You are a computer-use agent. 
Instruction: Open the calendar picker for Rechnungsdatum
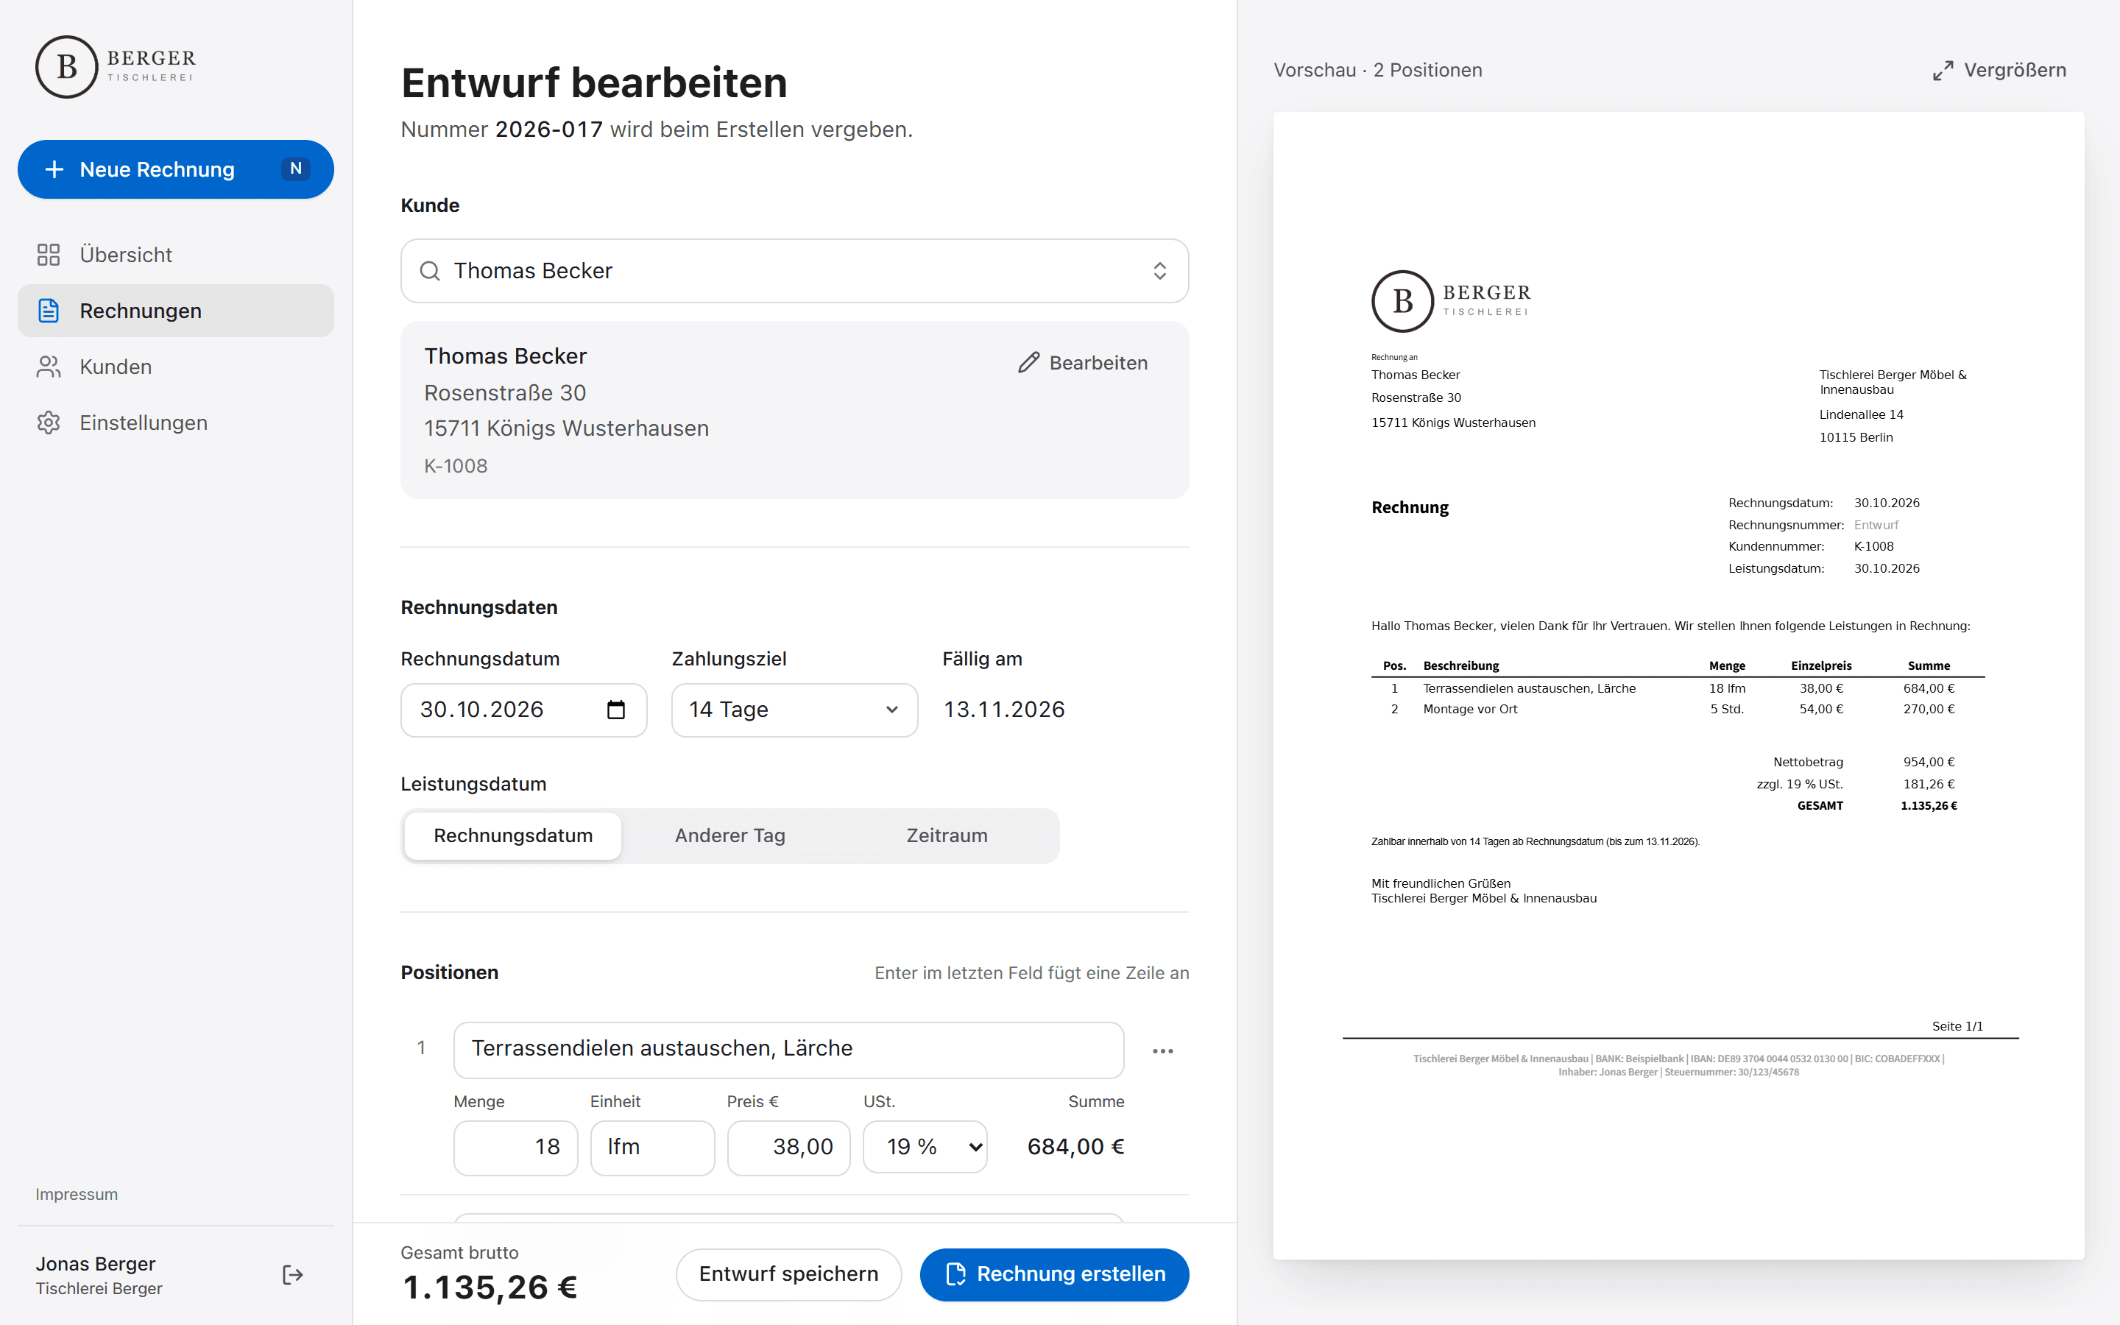[616, 710]
